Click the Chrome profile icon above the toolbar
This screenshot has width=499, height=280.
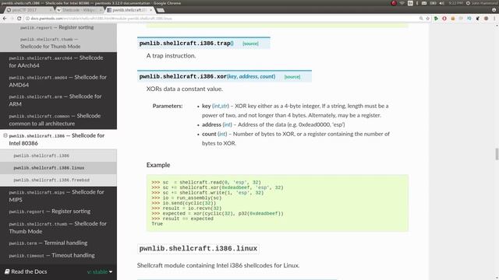click(494, 10)
